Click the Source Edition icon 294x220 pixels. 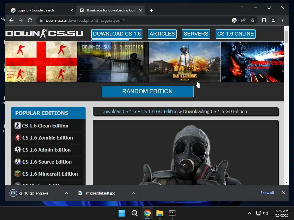[x=18, y=162]
